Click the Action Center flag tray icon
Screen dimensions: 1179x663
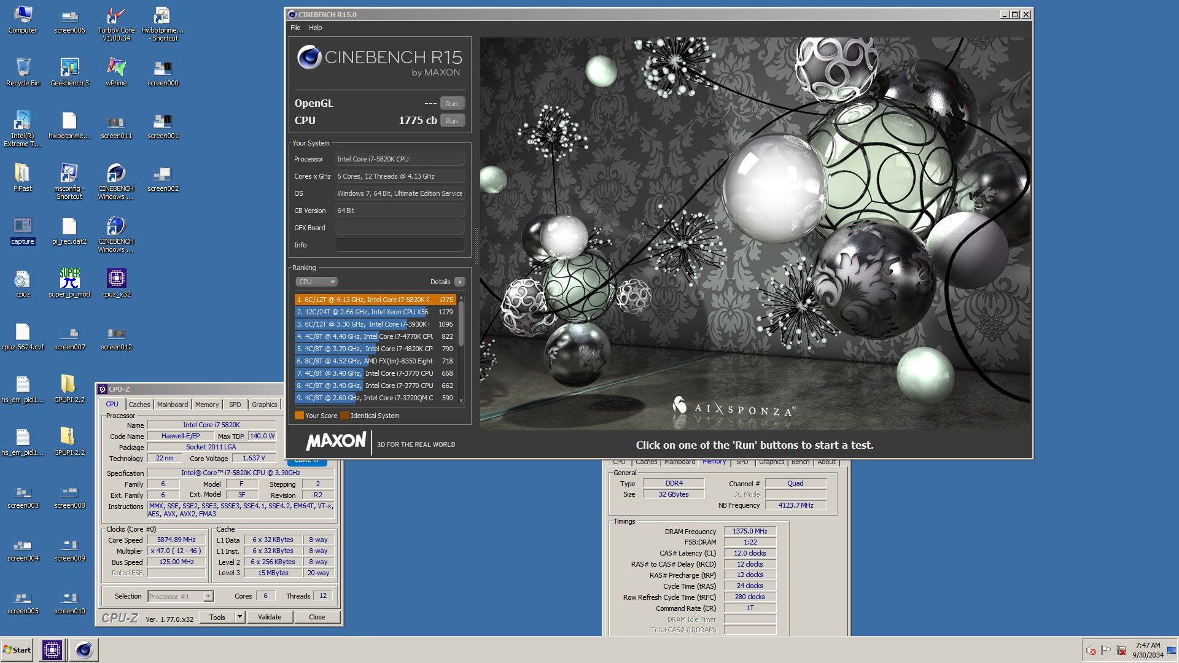(1105, 649)
